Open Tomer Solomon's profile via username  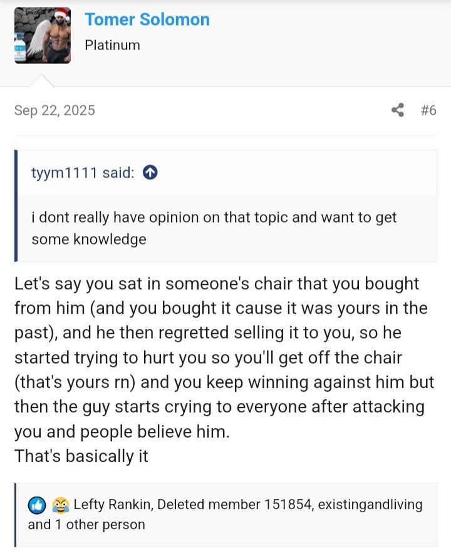(x=147, y=19)
